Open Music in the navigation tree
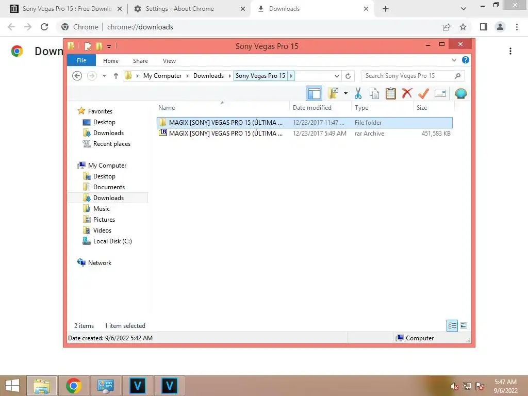528x396 pixels. click(x=102, y=208)
